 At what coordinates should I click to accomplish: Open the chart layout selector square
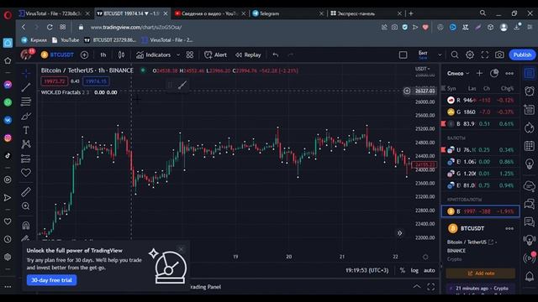tap(403, 55)
